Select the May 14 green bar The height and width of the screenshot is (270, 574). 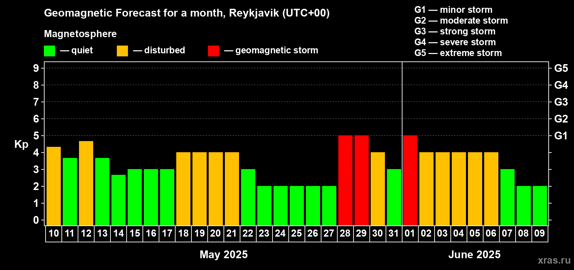pyautogui.click(x=119, y=200)
